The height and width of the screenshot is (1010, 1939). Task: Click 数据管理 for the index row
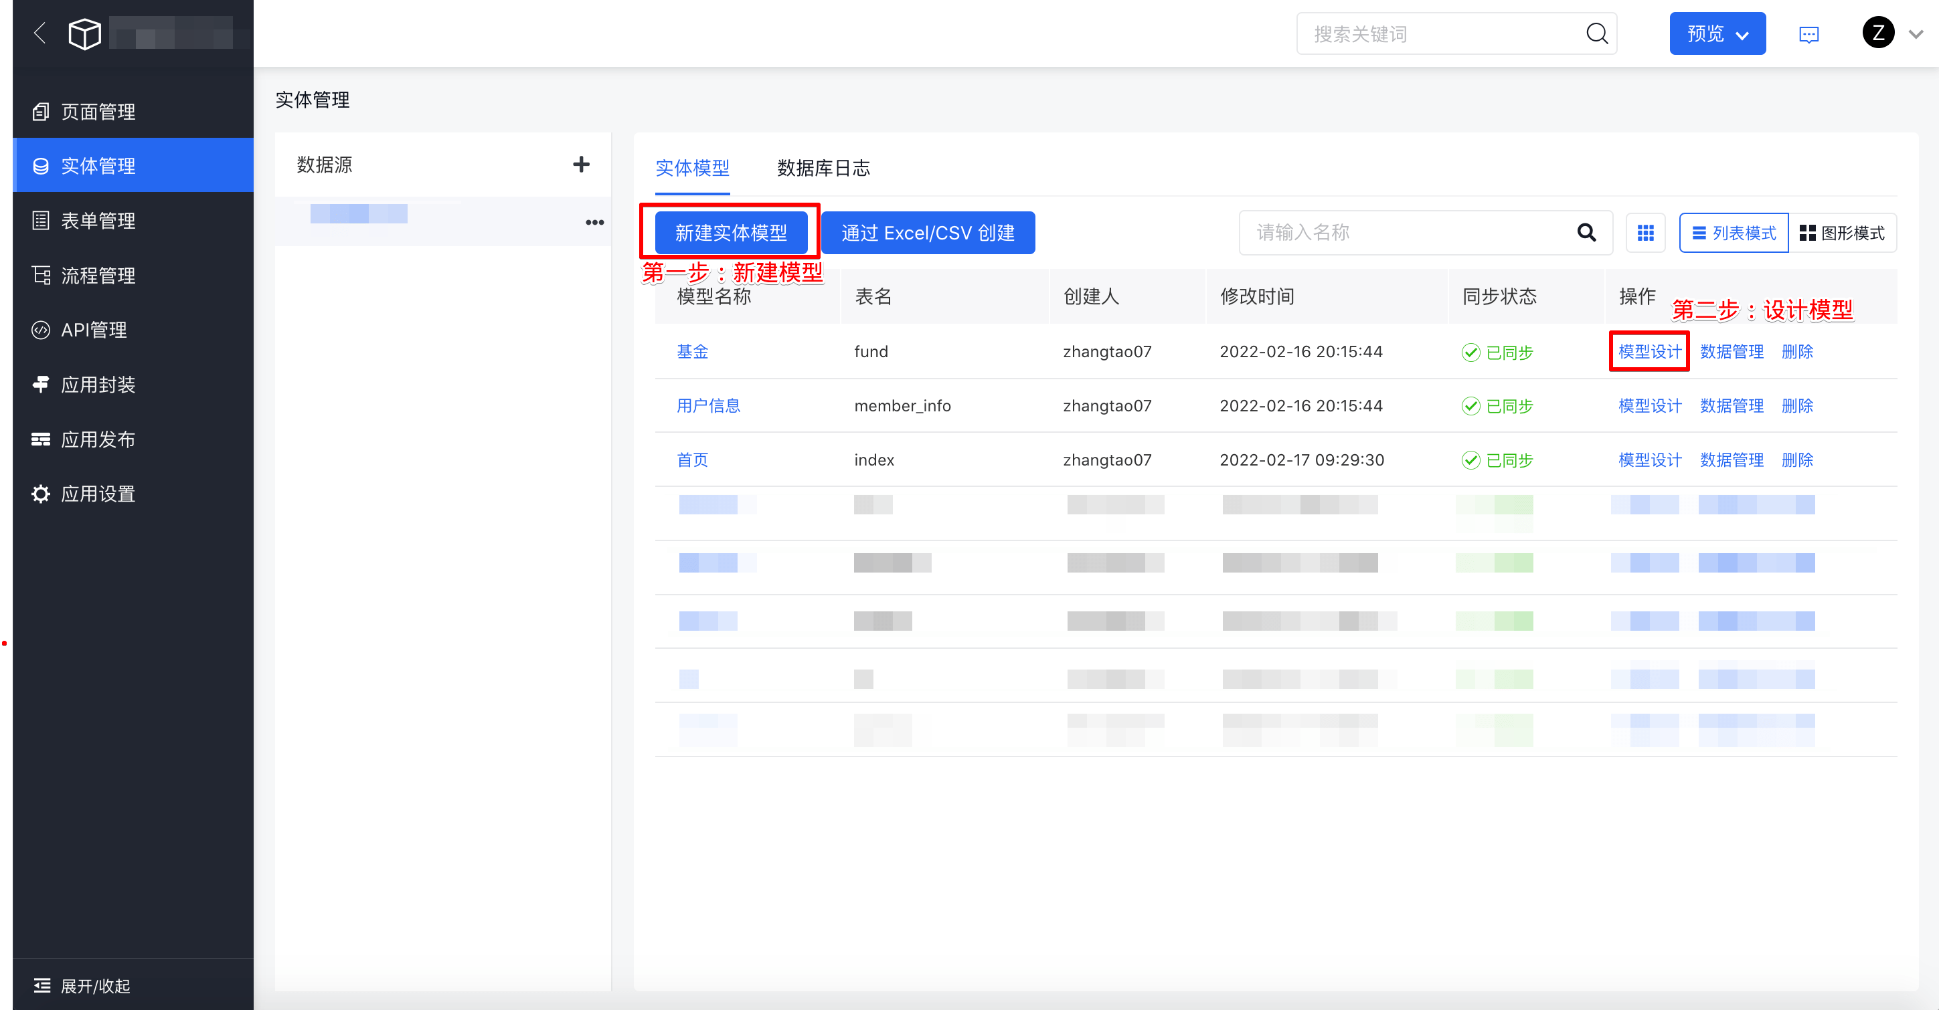click(1732, 460)
